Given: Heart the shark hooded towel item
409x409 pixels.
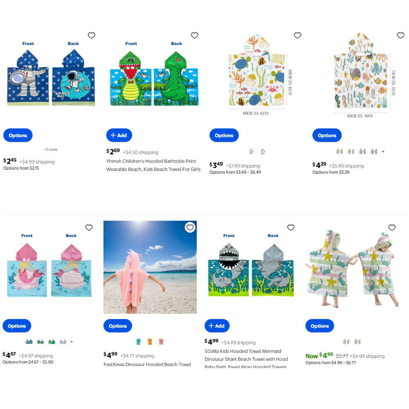Looking at the screenshot, I should pos(291,227).
